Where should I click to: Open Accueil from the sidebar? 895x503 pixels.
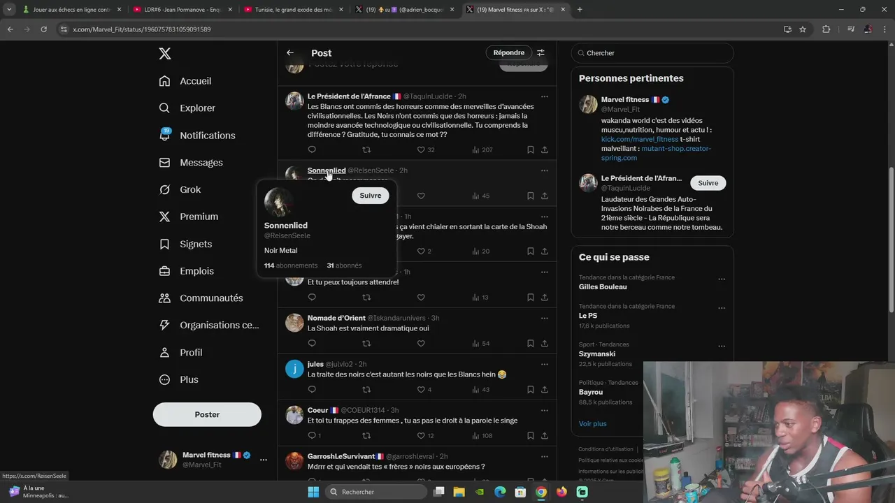point(186,81)
